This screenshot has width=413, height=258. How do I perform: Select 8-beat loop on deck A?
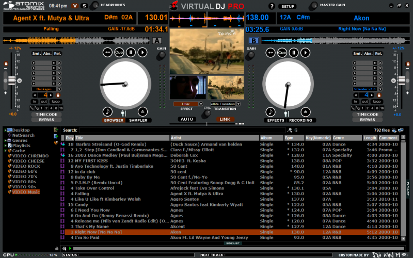click(56, 108)
